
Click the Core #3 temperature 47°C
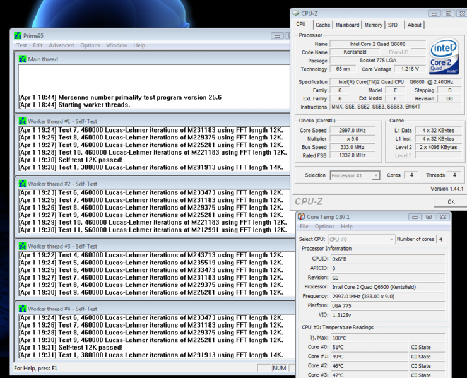point(370,375)
